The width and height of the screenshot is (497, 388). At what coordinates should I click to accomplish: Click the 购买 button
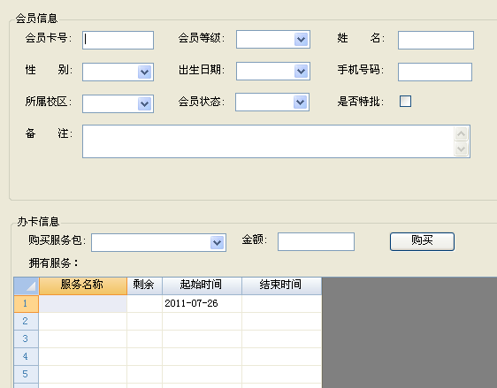coord(422,241)
